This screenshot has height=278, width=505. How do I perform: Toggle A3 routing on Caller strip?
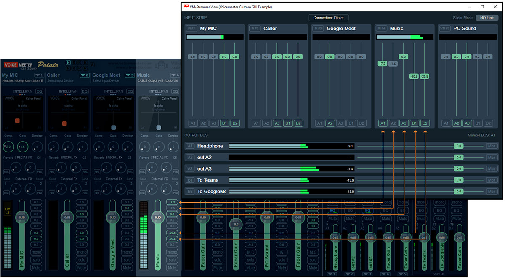point(277,123)
